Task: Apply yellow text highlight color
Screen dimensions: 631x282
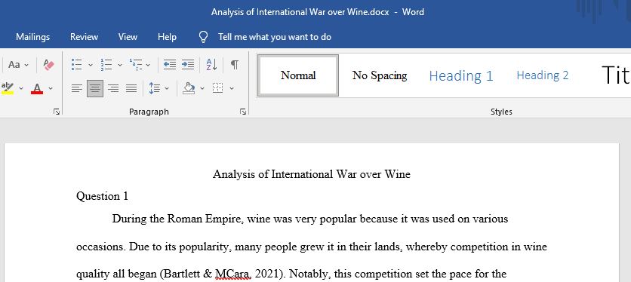Action: coord(8,88)
